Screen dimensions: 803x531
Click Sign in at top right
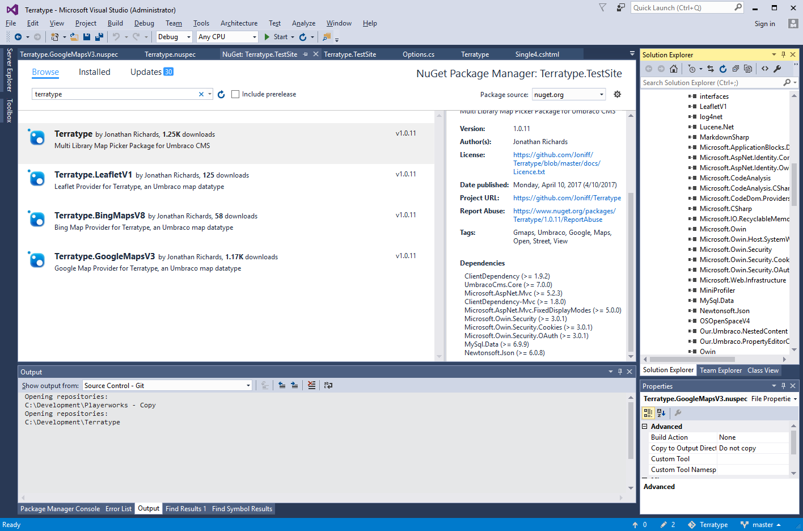[x=764, y=24]
